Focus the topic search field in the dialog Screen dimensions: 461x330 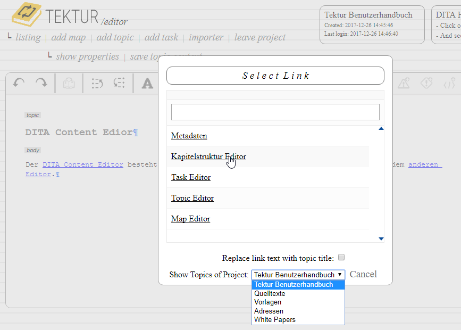(275, 112)
